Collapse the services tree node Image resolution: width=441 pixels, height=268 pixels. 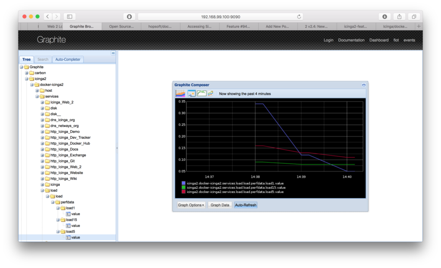click(x=37, y=97)
